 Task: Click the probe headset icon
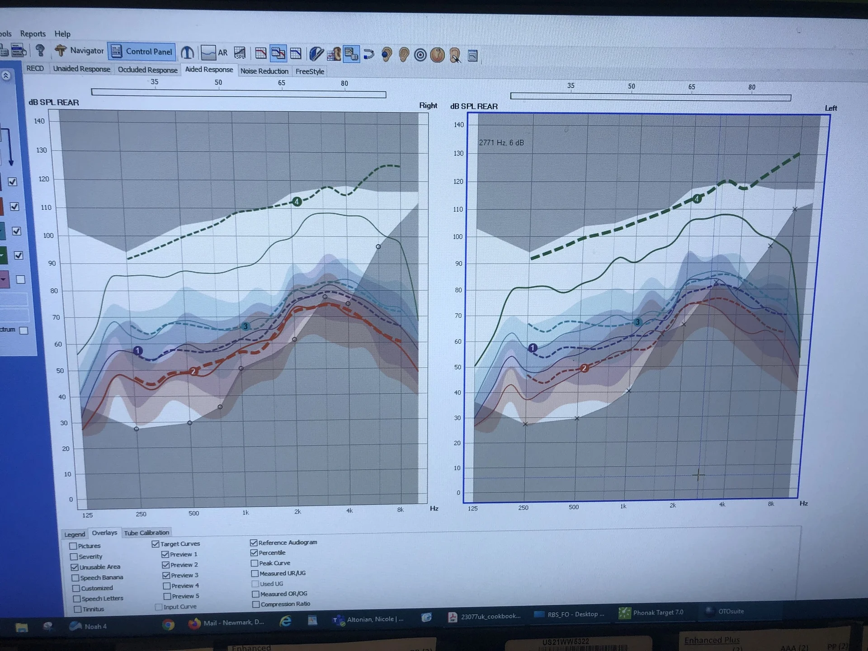pos(187,53)
